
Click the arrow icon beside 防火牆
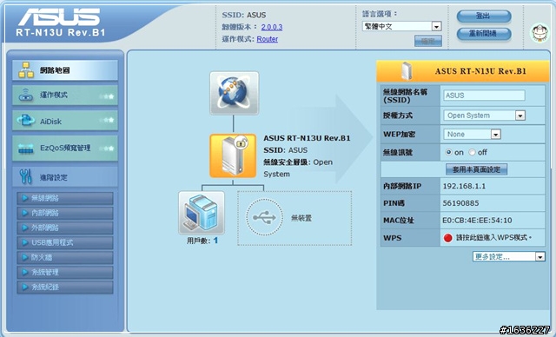tap(24, 257)
